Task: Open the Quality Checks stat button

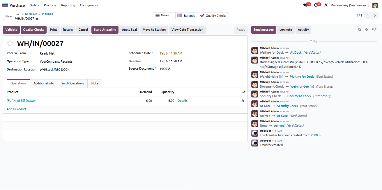Action: (x=213, y=16)
